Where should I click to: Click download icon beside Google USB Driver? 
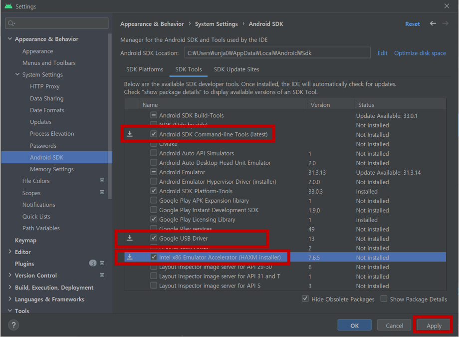point(130,238)
